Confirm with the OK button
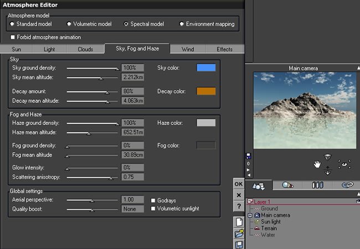 tap(239, 184)
